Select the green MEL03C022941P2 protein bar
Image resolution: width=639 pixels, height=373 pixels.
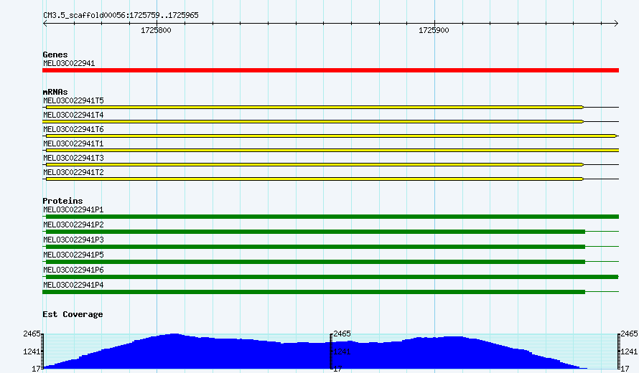click(x=315, y=232)
